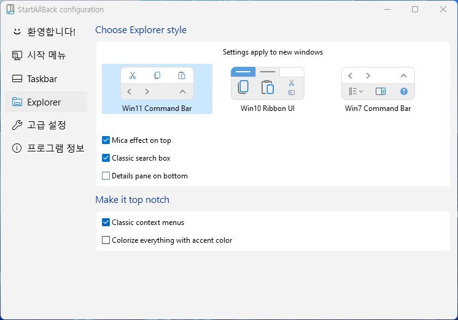Select the Win11 Command Bar preview thumbnail

157,84
